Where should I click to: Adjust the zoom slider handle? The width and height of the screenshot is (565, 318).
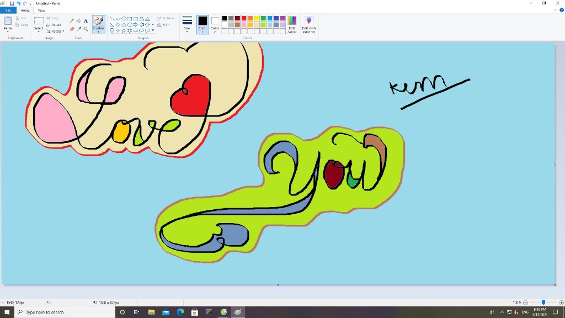pos(543,303)
